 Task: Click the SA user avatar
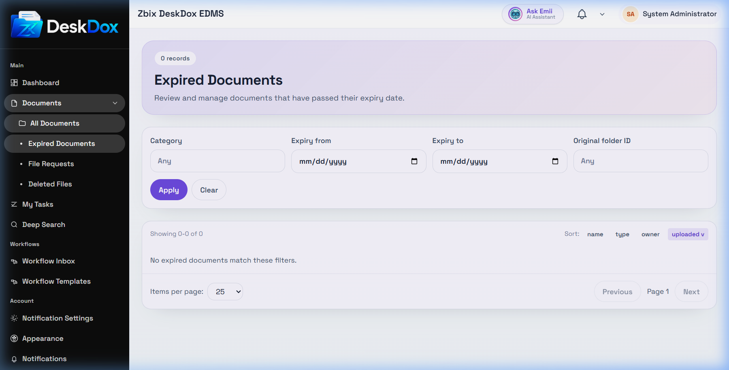(x=631, y=14)
